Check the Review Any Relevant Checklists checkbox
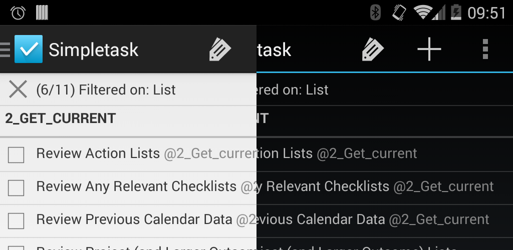 point(16,188)
